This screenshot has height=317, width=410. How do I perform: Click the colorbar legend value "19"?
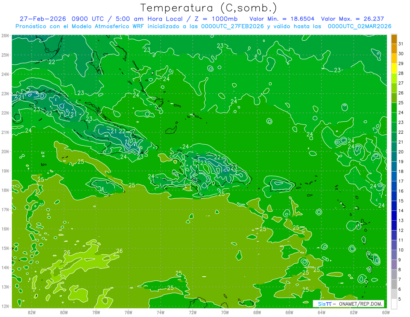(x=401, y=162)
